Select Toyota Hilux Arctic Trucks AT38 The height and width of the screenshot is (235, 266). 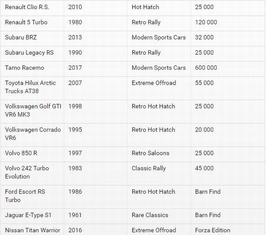point(30,87)
